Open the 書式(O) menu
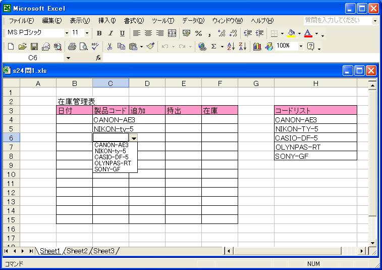Viewport: 382px width, 270px height. click(134, 21)
